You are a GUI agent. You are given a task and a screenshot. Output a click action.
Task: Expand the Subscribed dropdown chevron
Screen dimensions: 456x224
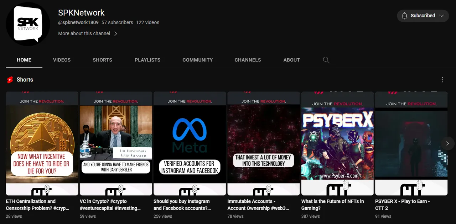pyautogui.click(x=441, y=16)
